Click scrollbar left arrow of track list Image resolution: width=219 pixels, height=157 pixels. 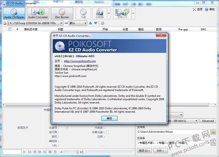tap(4, 105)
